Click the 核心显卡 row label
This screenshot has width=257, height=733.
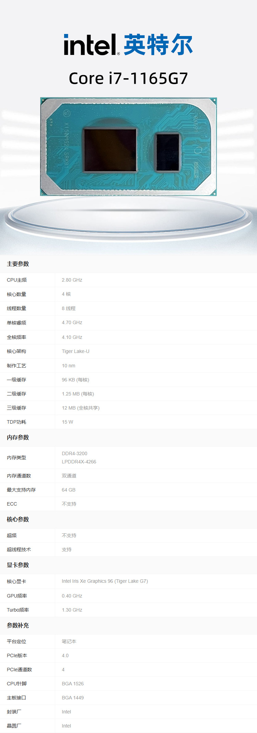(x=16, y=581)
